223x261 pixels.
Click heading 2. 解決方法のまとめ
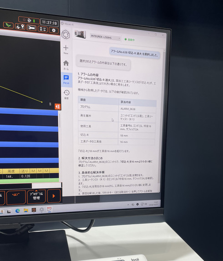click(91, 158)
